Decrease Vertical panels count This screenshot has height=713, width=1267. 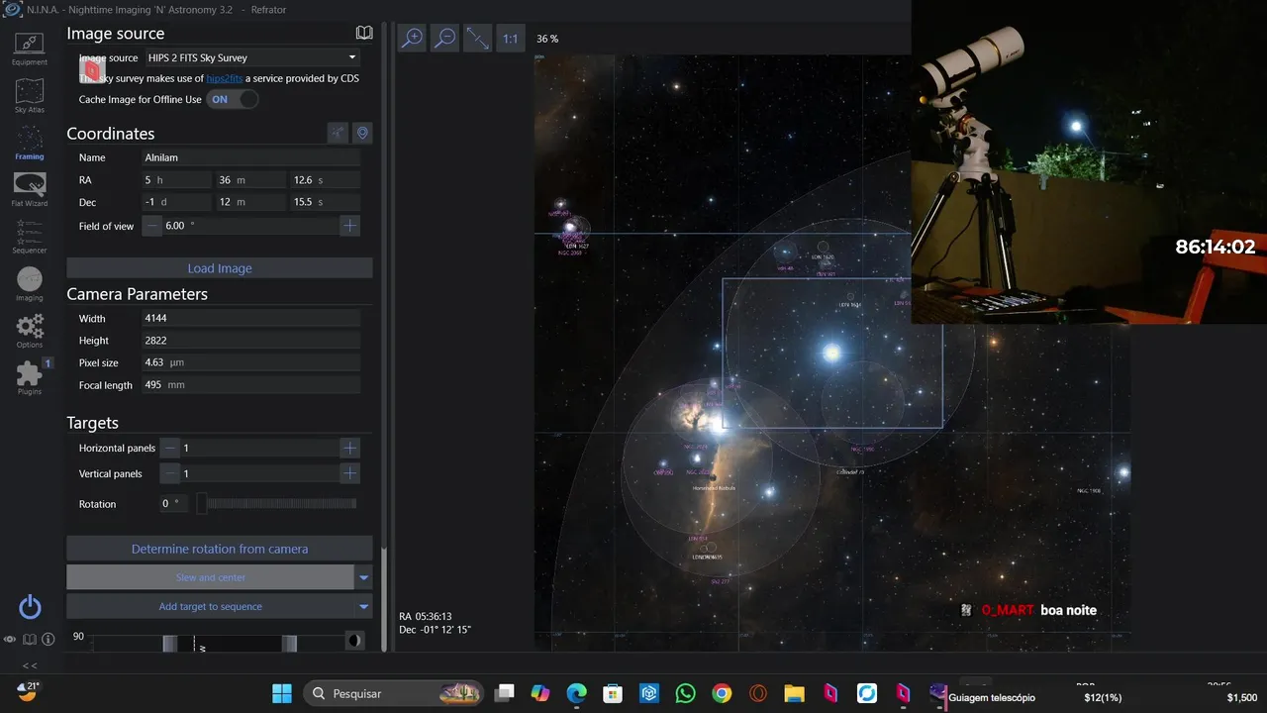pos(170,473)
